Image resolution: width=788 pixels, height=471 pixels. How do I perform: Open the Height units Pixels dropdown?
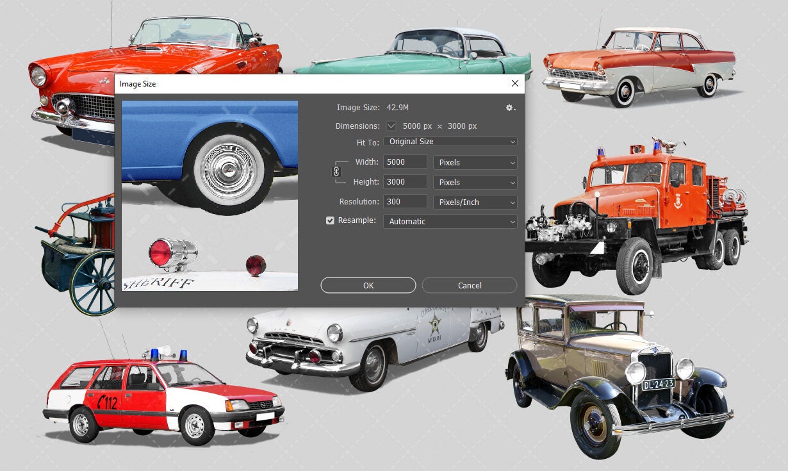click(x=475, y=182)
